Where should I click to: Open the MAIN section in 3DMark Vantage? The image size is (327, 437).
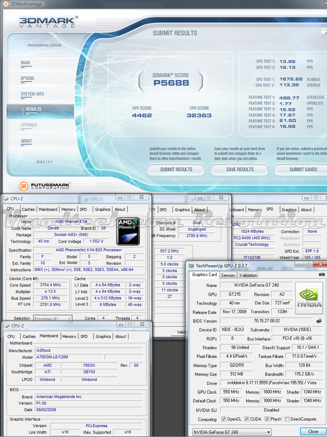pyautogui.click(x=25, y=63)
